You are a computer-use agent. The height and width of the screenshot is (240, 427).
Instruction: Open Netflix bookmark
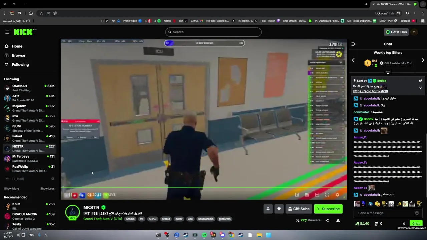[169, 21]
